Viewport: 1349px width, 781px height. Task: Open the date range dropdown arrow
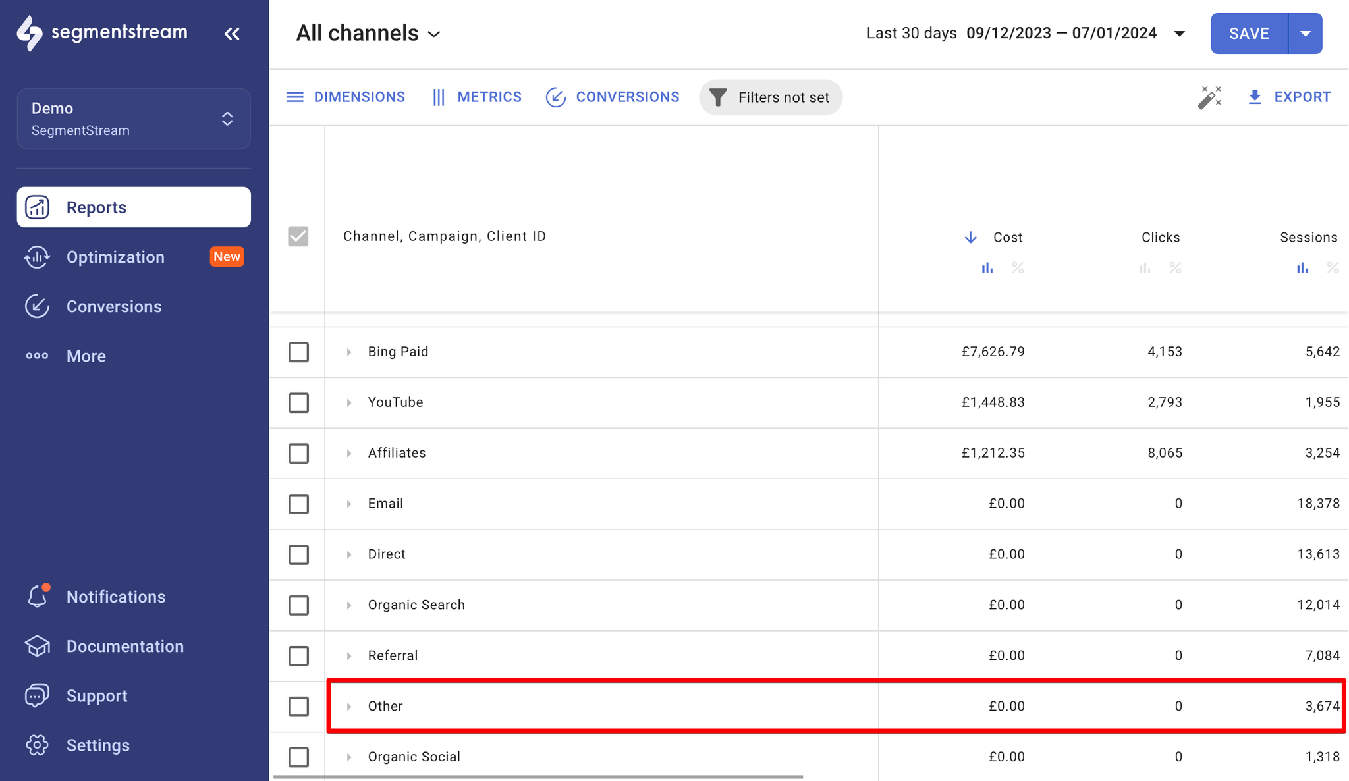click(1180, 34)
